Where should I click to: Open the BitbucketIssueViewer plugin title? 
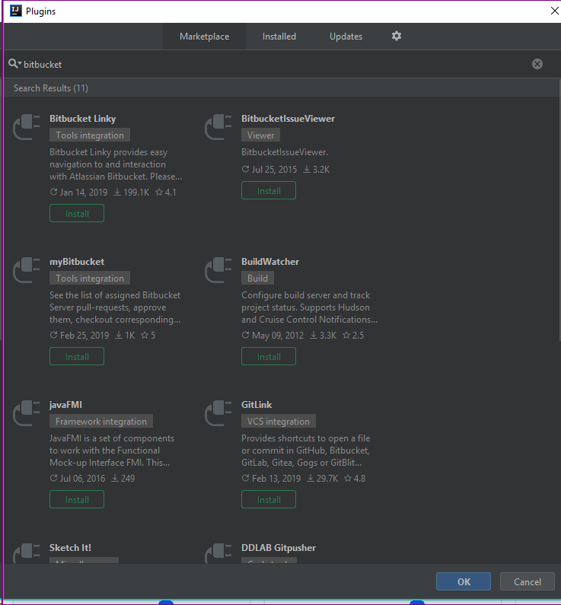click(x=288, y=119)
